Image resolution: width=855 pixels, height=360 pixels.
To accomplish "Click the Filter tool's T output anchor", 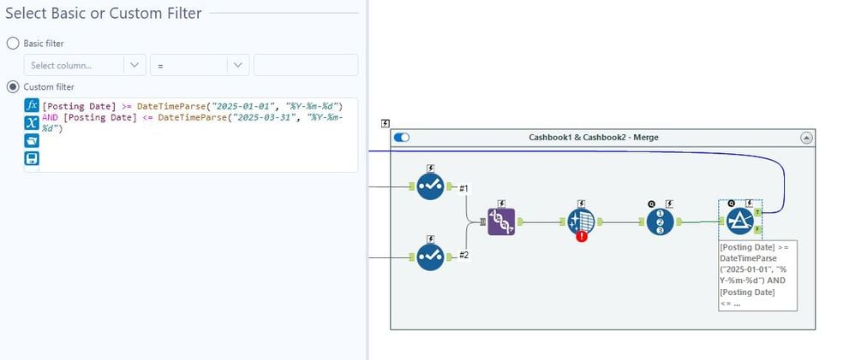I will (758, 211).
